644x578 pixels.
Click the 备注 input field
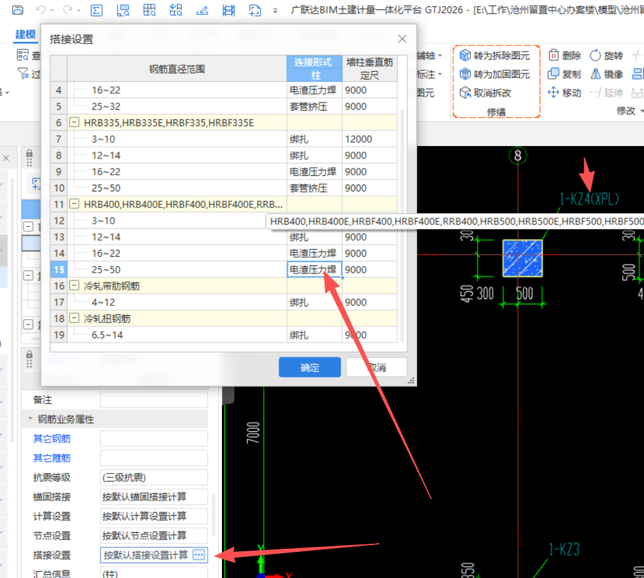pyautogui.click(x=154, y=400)
